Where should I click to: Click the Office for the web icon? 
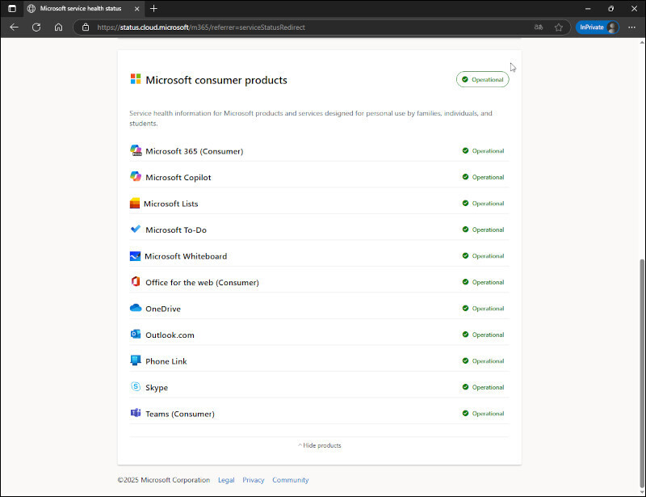(x=136, y=282)
